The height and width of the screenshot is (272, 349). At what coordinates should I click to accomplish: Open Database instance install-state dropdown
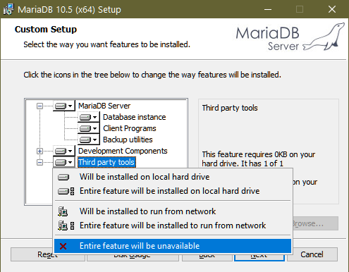(x=89, y=117)
